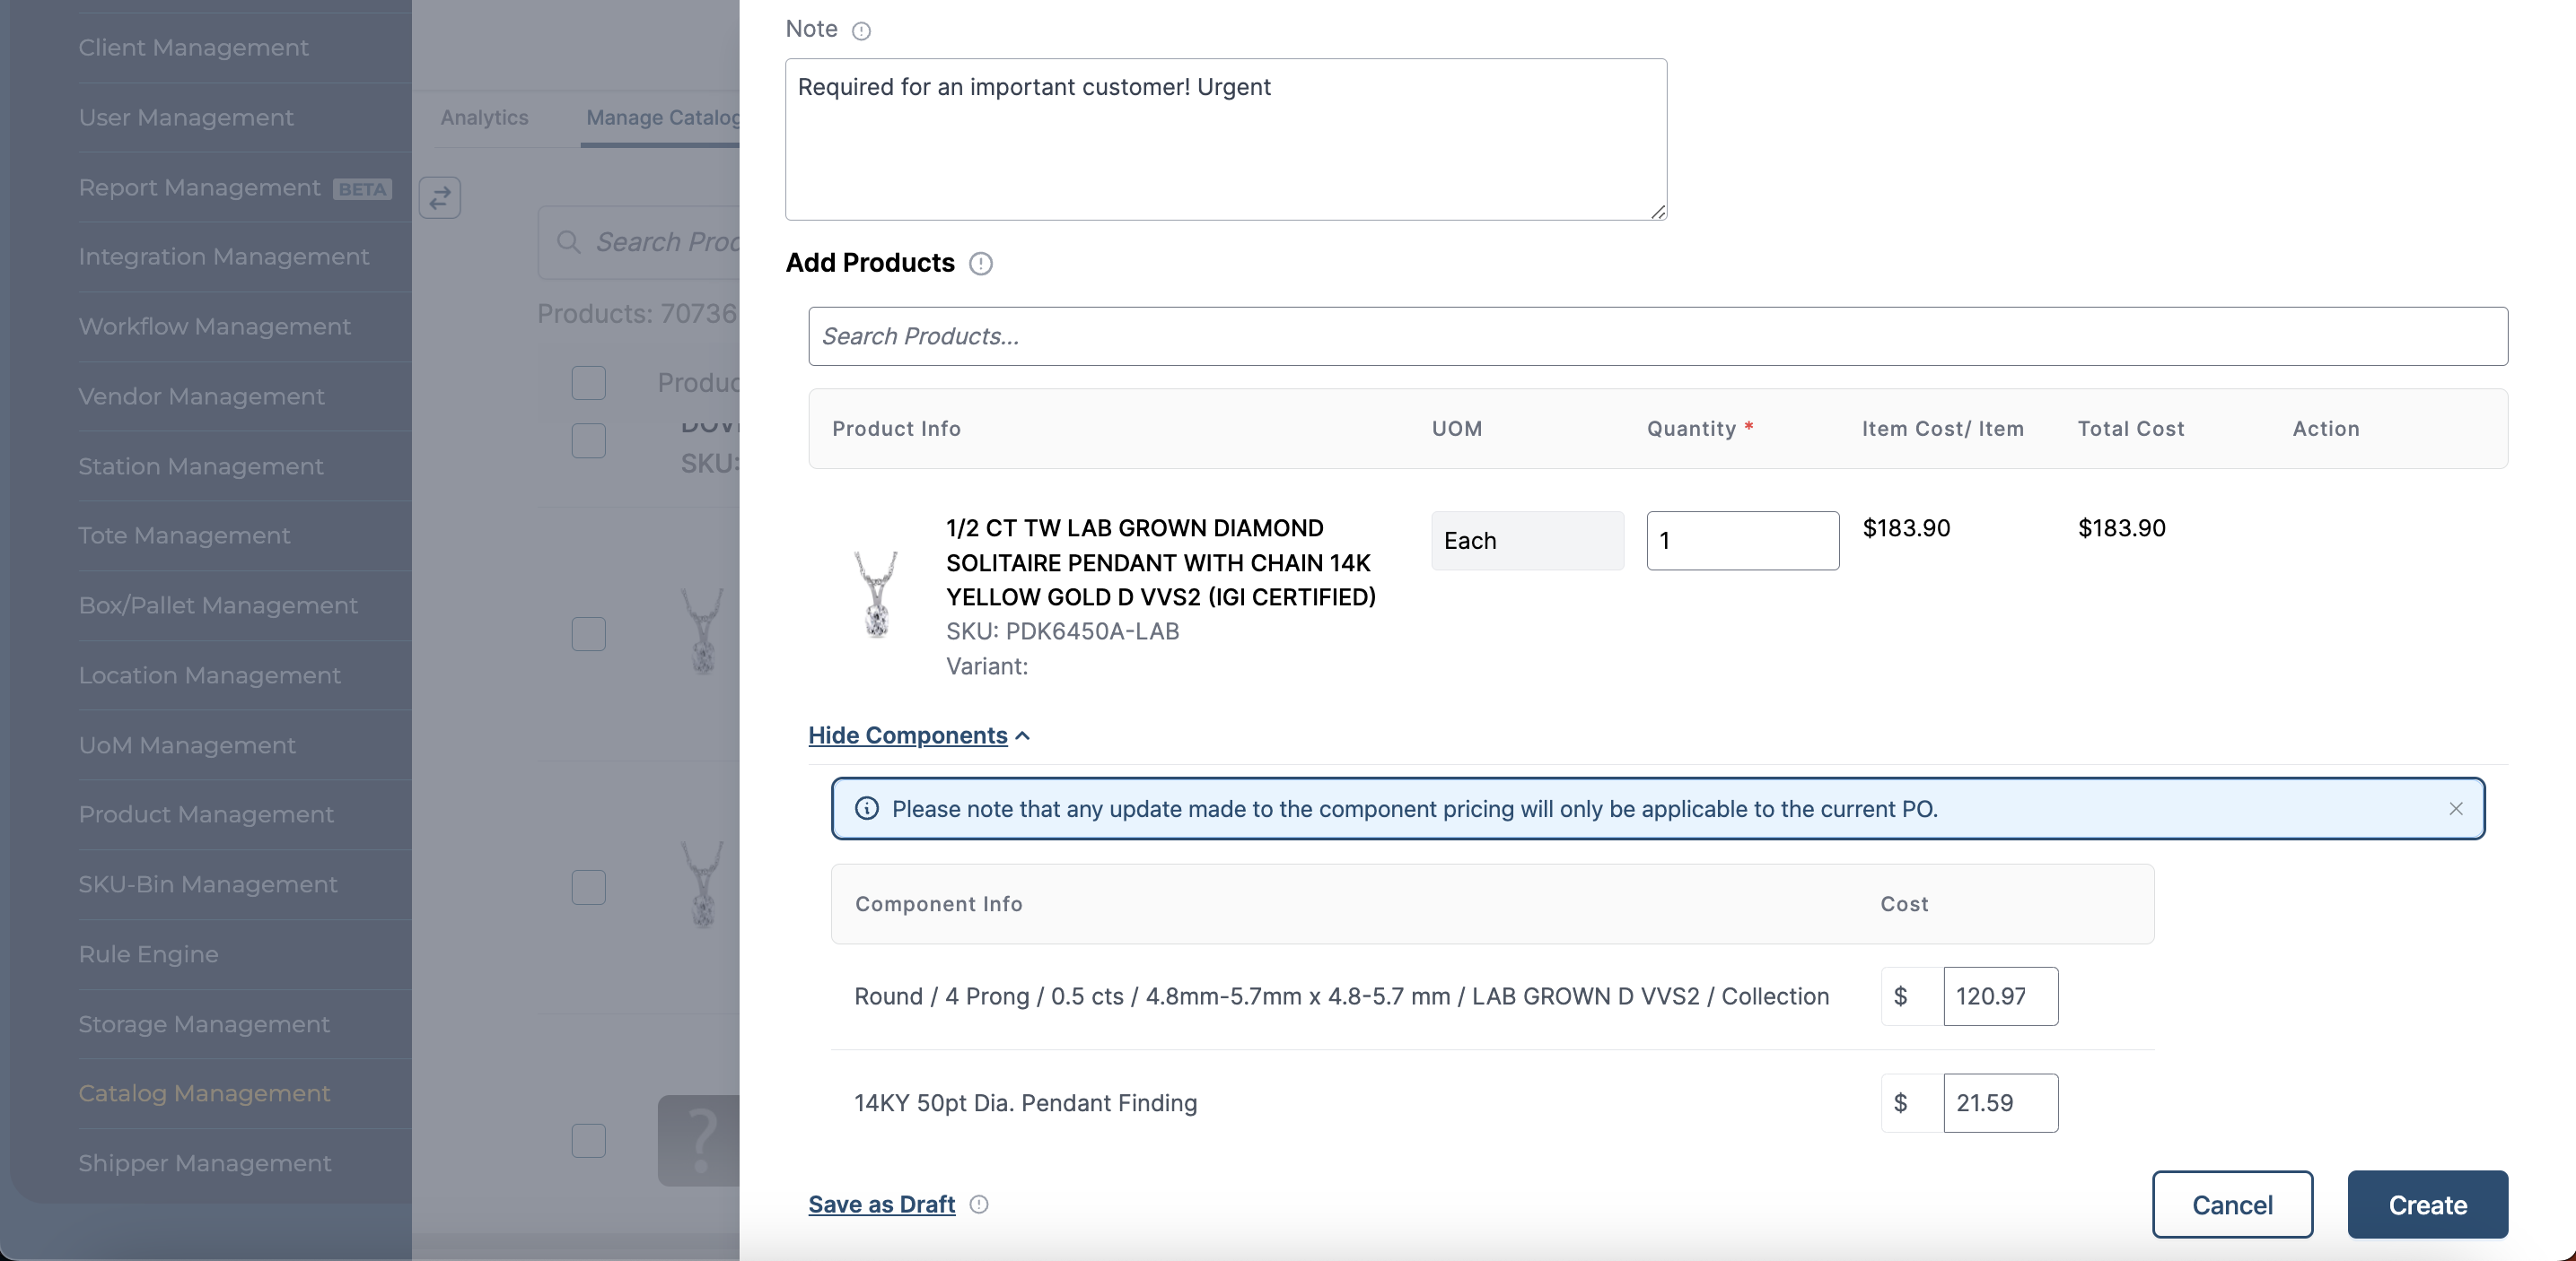
Task: Click the search magnifier icon in catalog
Action: click(x=568, y=243)
